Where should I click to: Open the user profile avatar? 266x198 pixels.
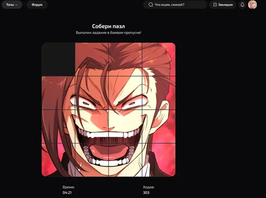coord(253,4)
